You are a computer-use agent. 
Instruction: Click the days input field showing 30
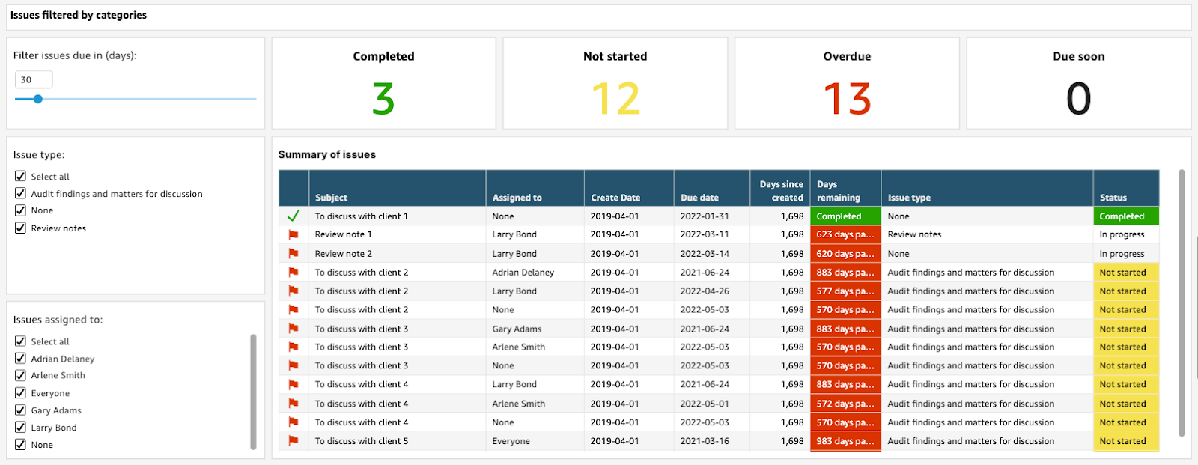pyautogui.click(x=33, y=79)
